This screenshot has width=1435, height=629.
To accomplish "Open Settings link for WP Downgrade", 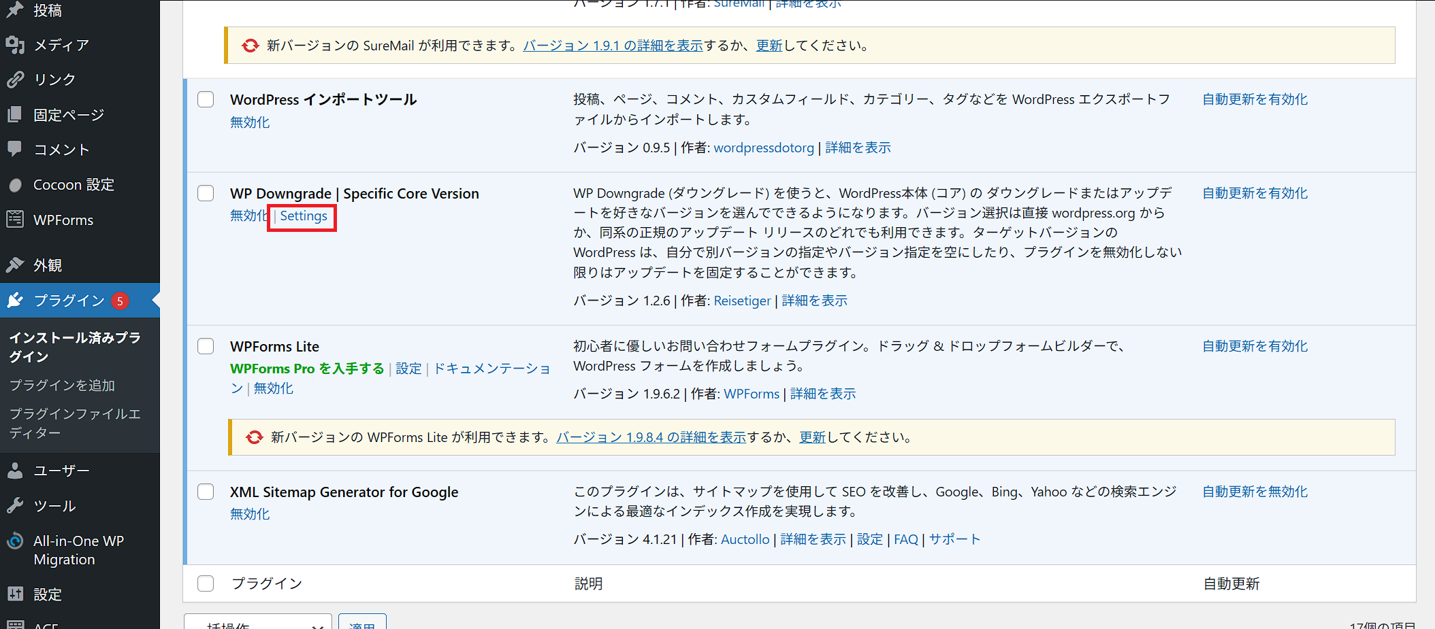I will pos(304,216).
